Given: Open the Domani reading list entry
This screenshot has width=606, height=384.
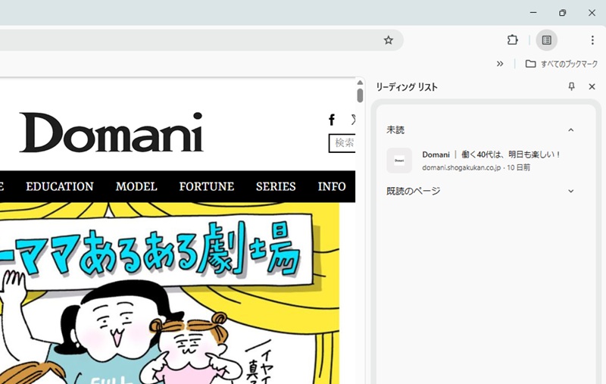Looking at the screenshot, I should click(x=482, y=161).
